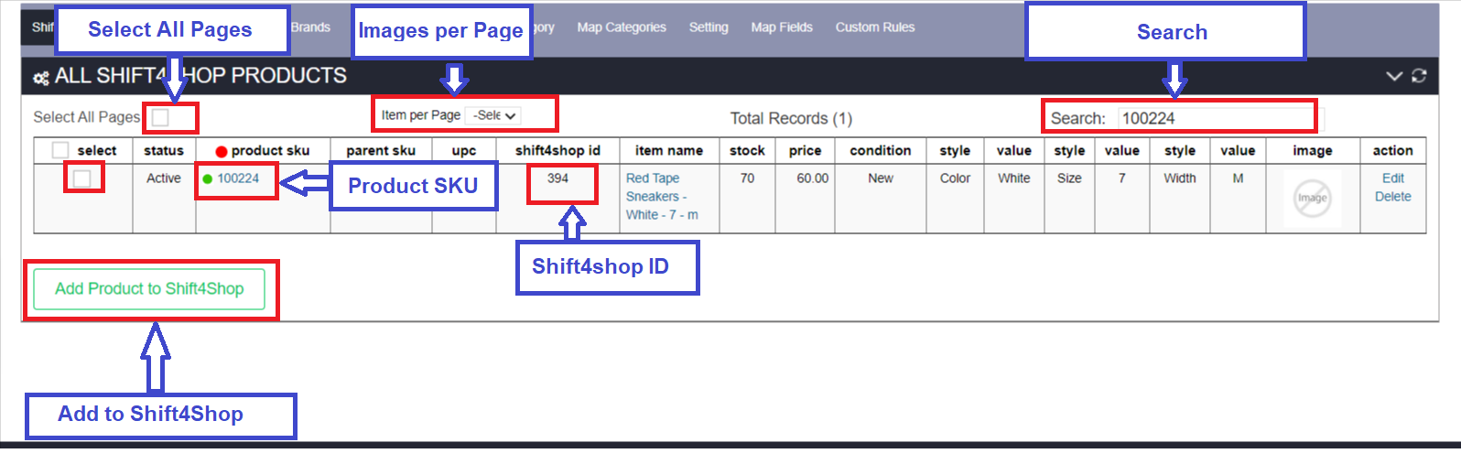Check the select box for product 100224
This screenshot has width=1461, height=475.
click(x=82, y=178)
